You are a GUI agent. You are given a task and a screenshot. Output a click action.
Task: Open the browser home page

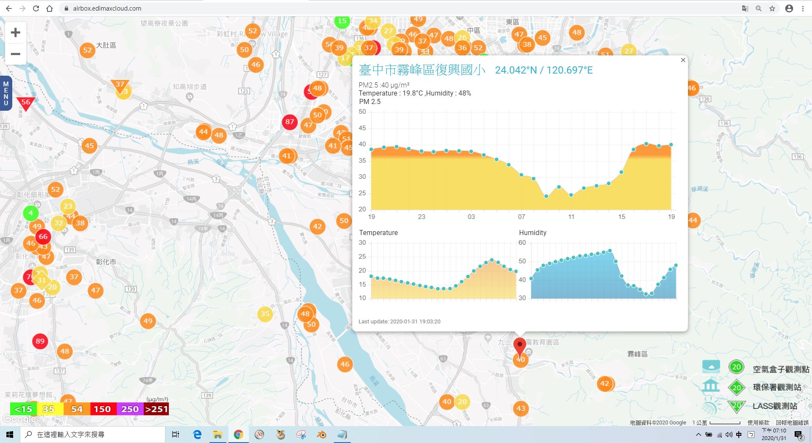tap(50, 8)
